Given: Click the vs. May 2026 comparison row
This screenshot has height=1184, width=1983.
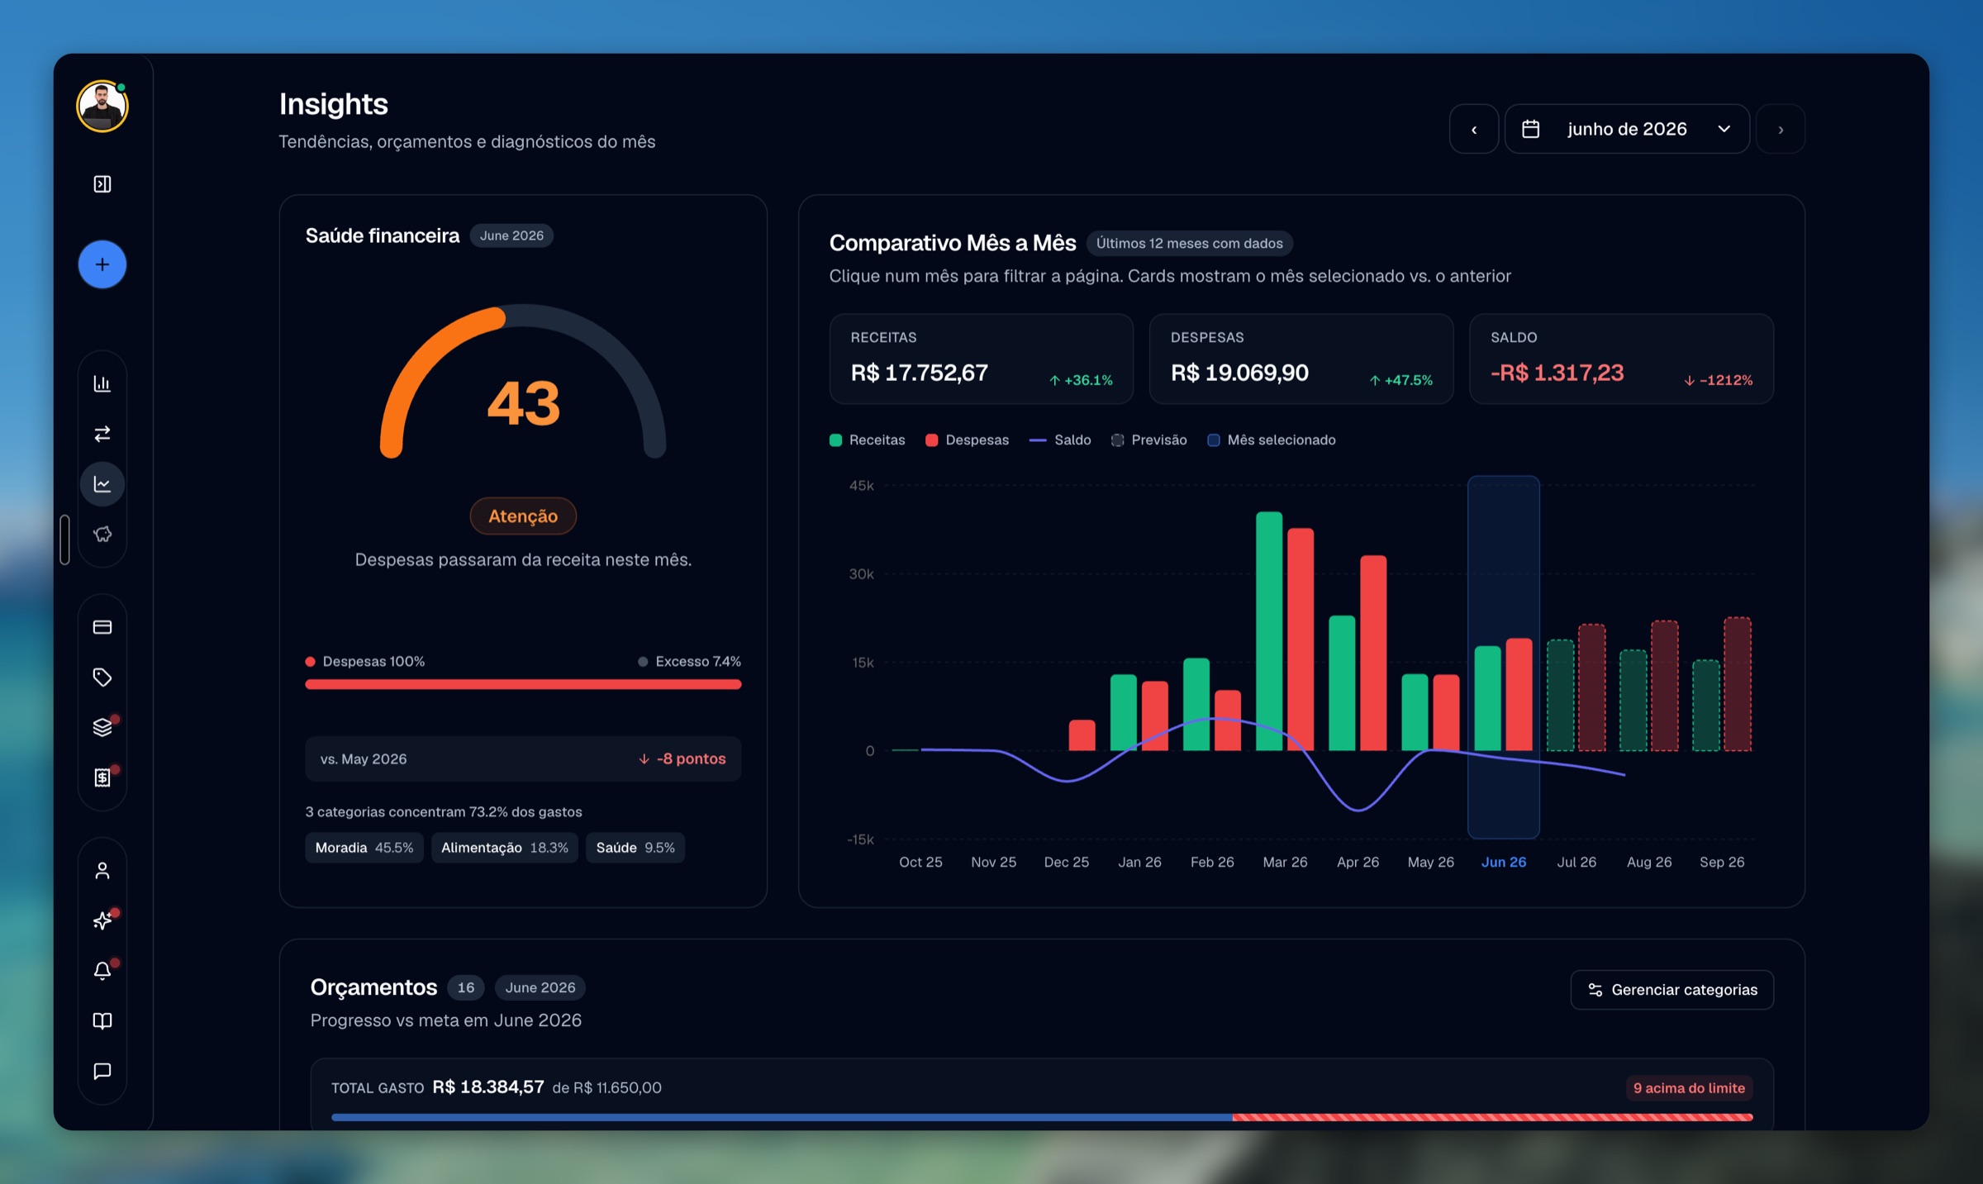Looking at the screenshot, I should tap(523, 758).
